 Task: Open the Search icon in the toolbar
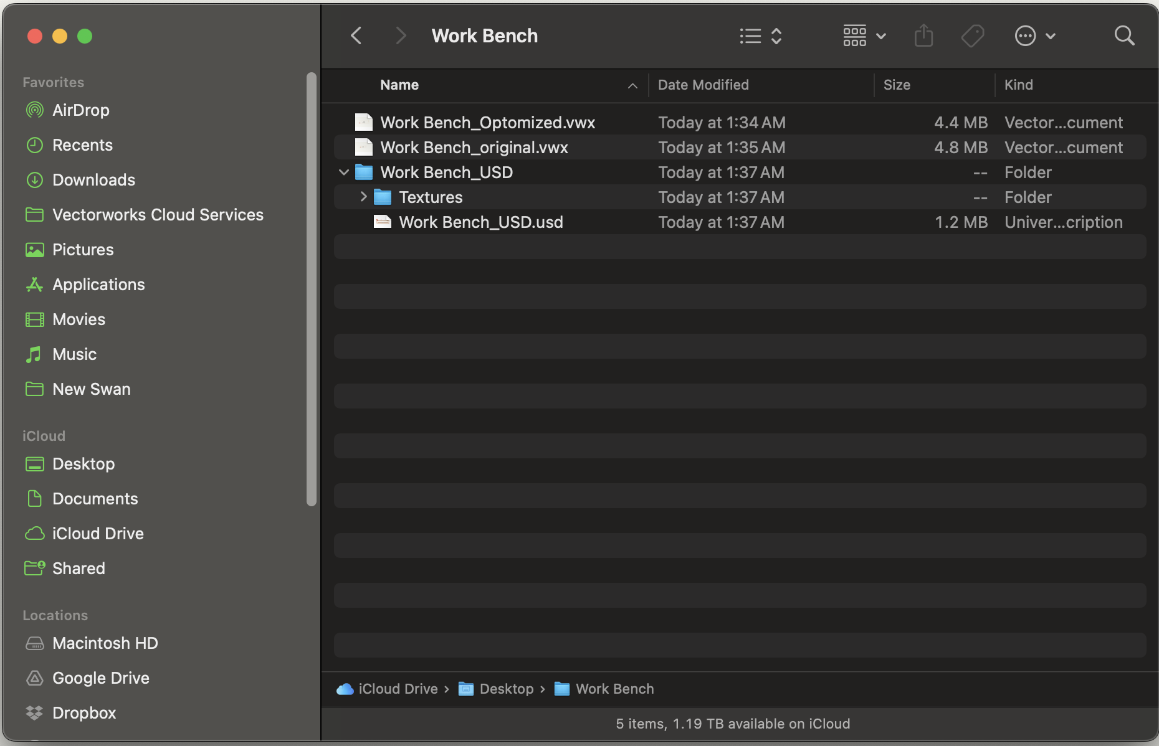click(1123, 35)
